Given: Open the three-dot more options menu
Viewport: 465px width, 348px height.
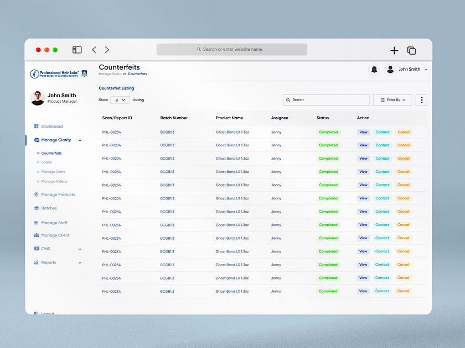Looking at the screenshot, I should [x=421, y=100].
